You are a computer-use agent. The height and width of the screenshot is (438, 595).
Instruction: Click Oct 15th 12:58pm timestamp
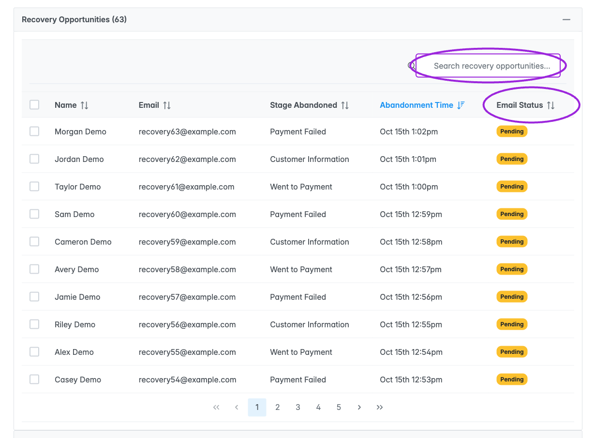[411, 242]
